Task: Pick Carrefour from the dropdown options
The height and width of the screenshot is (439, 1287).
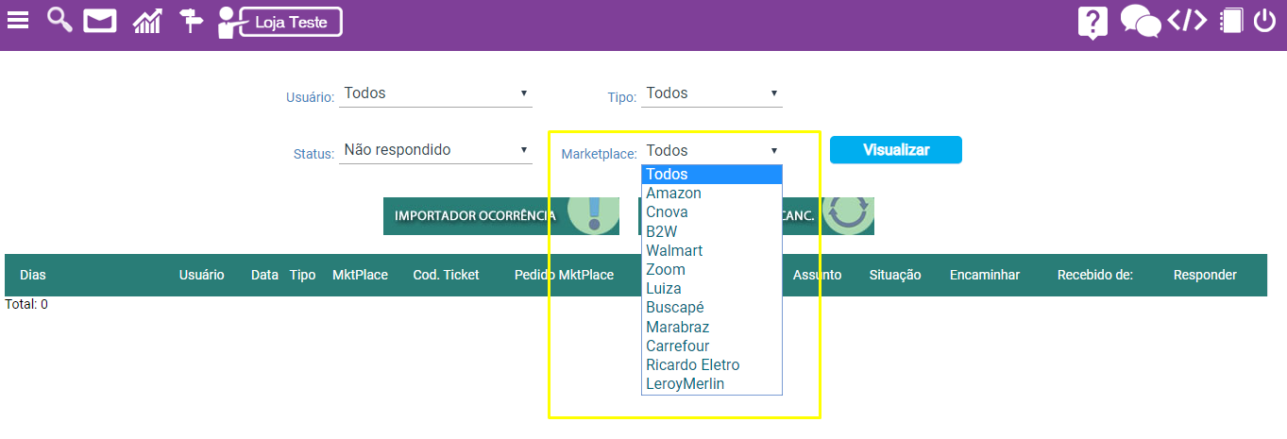Action: pos(677,346)
